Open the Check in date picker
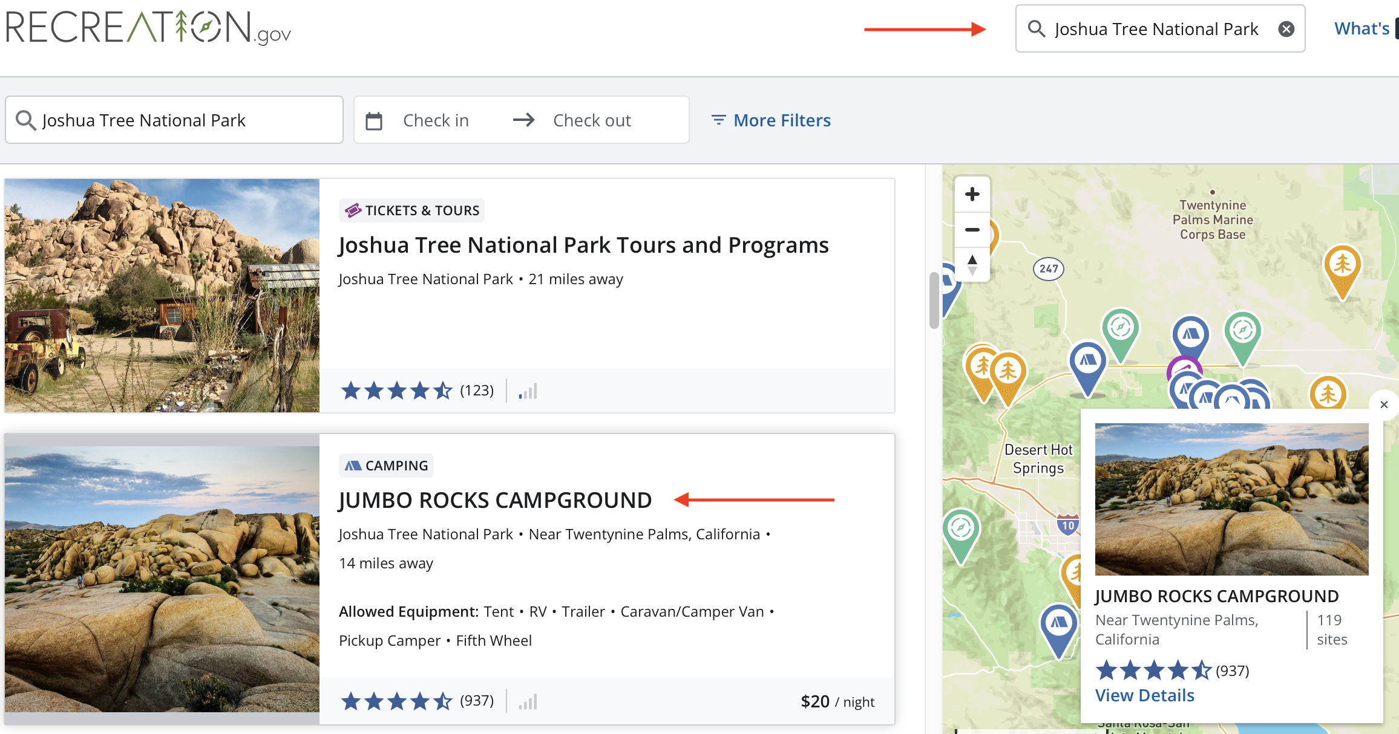Screen dimensions: 1399x734 (436, 120)
